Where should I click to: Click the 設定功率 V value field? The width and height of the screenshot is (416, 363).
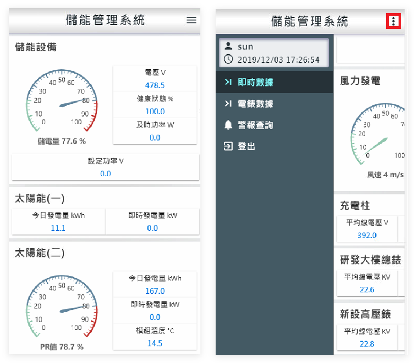pyautogui.click(x=105, y=173)
